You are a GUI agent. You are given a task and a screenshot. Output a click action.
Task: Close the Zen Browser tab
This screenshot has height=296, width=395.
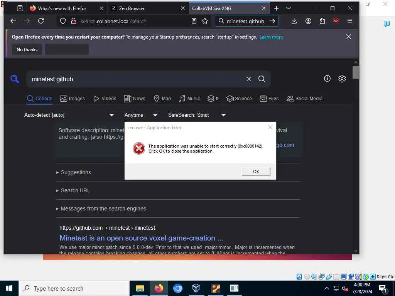point(182,8)
